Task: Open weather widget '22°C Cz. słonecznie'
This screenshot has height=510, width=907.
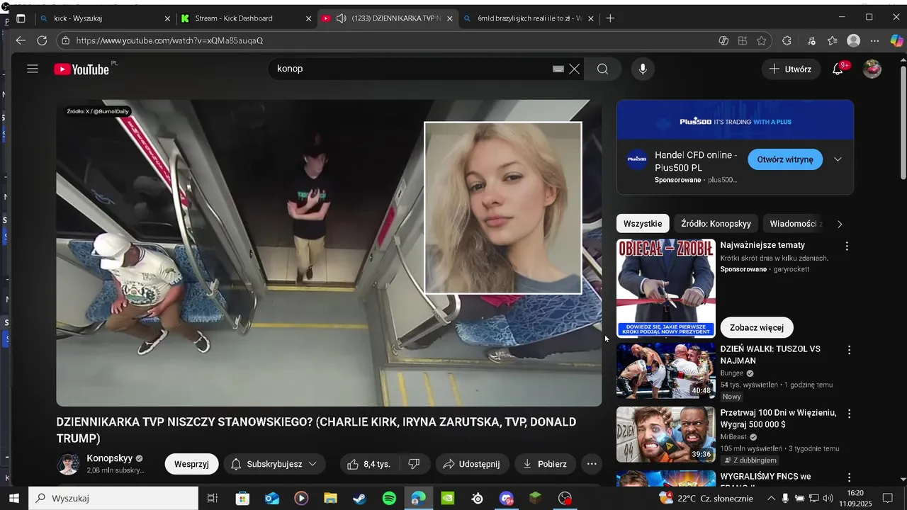Action: (706, 499)
